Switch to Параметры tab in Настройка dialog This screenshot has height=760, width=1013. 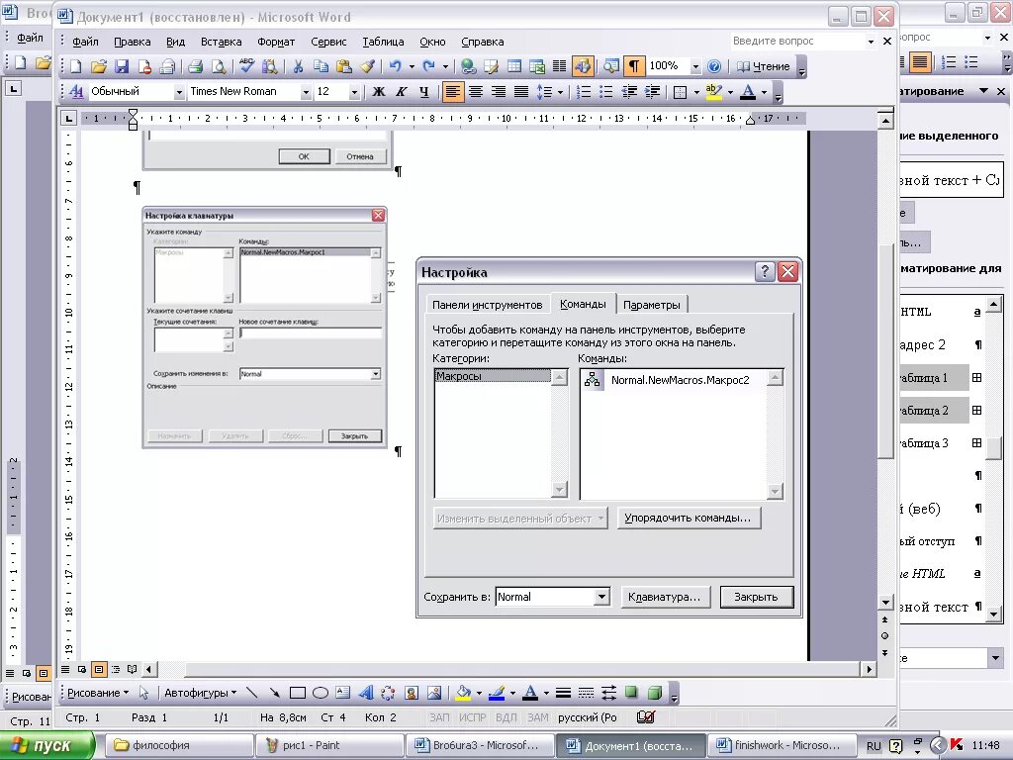pyautogui.click(x=652, y=305)
